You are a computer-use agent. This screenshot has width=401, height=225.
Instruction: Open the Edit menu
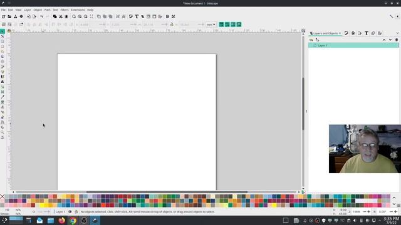point(10,10)
